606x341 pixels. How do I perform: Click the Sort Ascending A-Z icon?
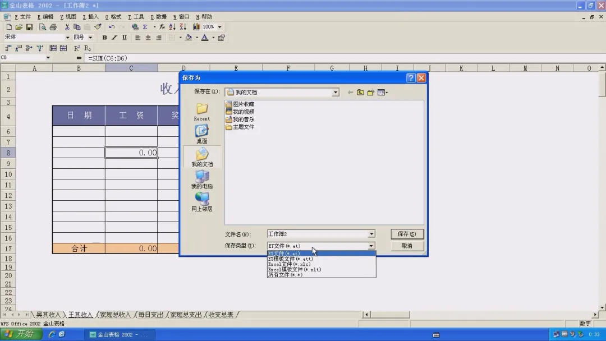tap(172, 27)
